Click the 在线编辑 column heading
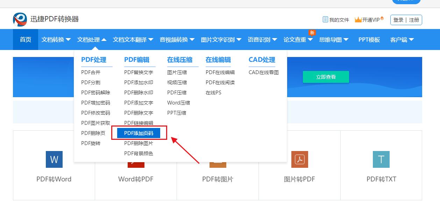This screenshot has width=440, height=201. pos(218,60)
